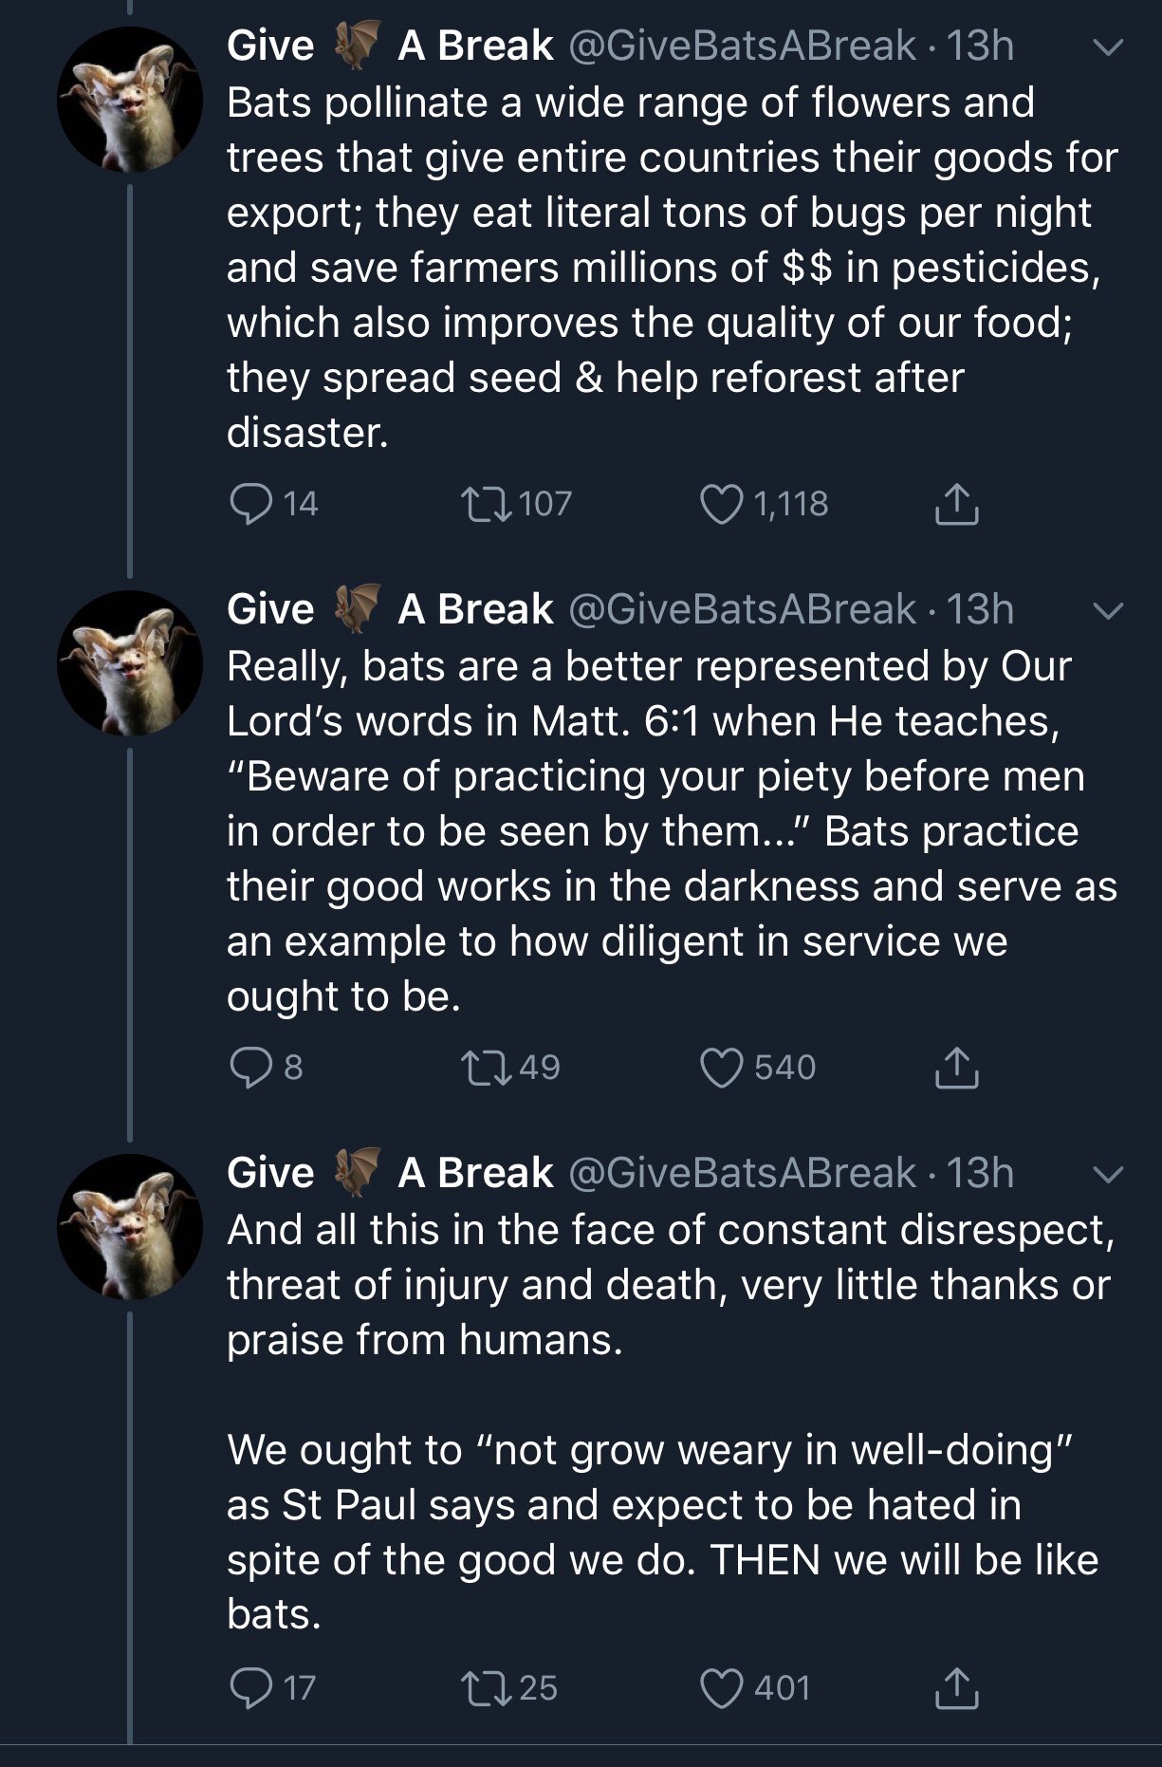The width and height of the screenshot is (1162, 1767).
Task: Reply to the bats pollinate tweet
Action: pyautogui.click(x=251, y=504)
